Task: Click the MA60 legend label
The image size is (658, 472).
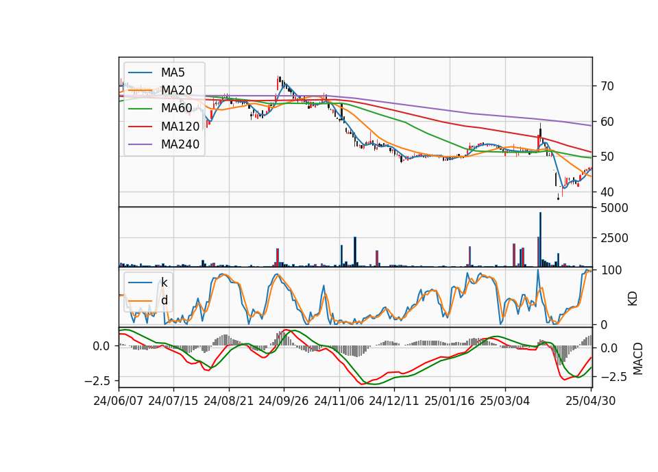Action: coord(177,109)
